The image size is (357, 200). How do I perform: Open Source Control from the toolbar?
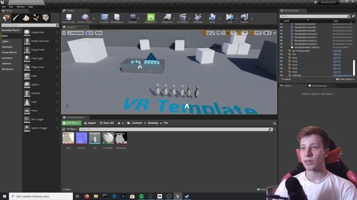point(85,17)
